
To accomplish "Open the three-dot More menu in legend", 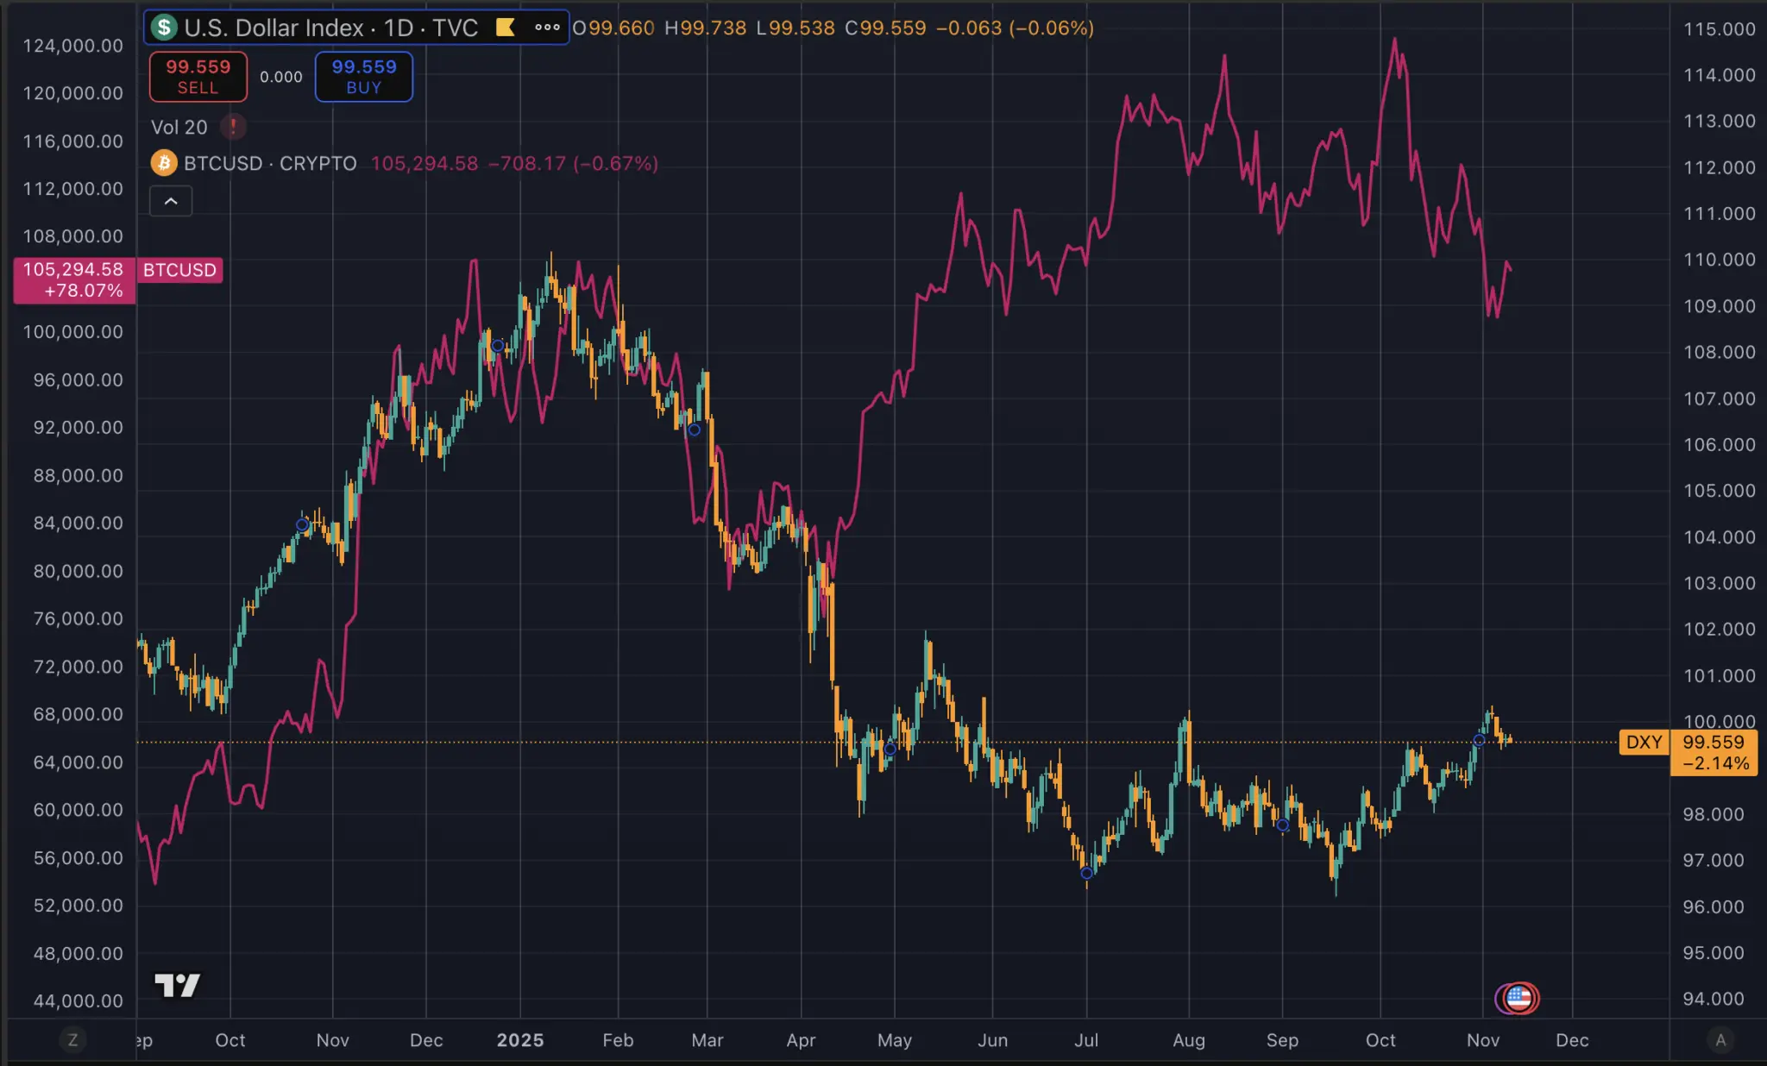I will point(547,28).
